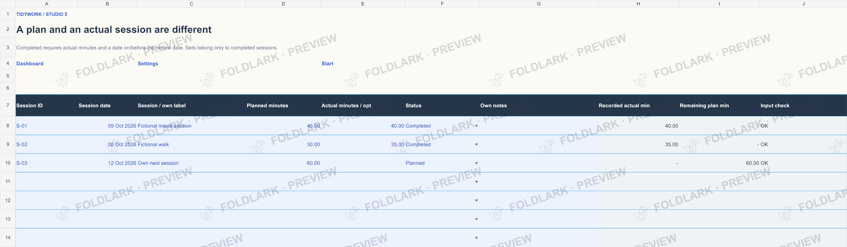
Task: Follow the Start link
Action: pos(327,64)
